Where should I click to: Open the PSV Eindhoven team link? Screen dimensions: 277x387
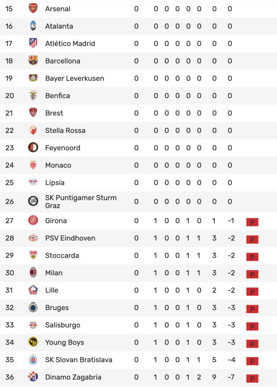pos(70,238)
